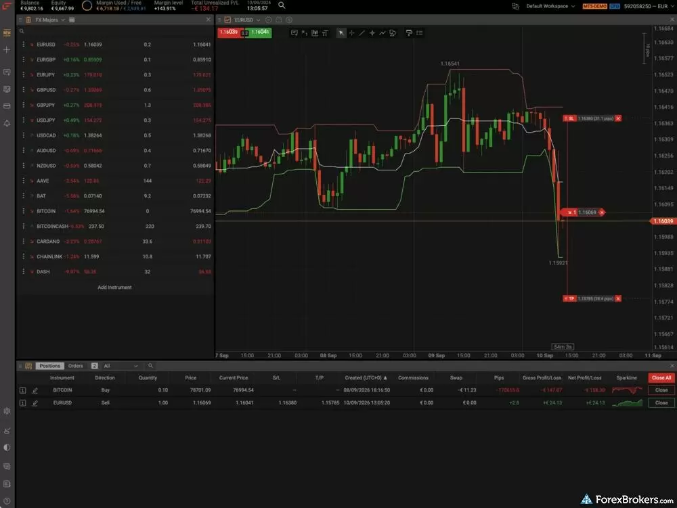
Task: Sort positions by Quantity column header
Action: pyautogui.click(x=148, y=377)
